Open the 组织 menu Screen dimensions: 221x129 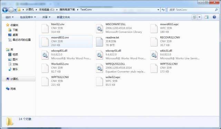(x=9, y=17)
